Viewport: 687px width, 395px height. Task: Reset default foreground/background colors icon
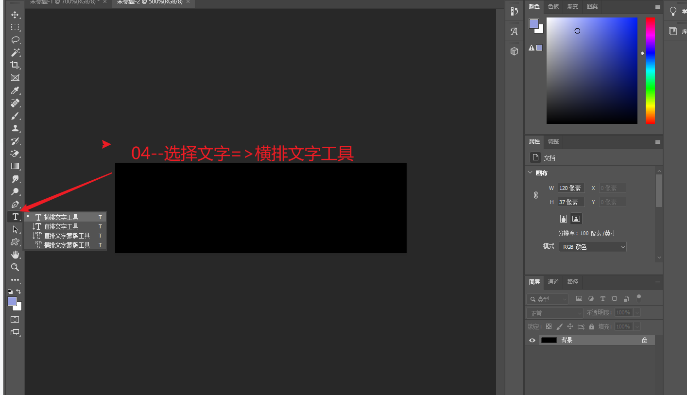10,291
